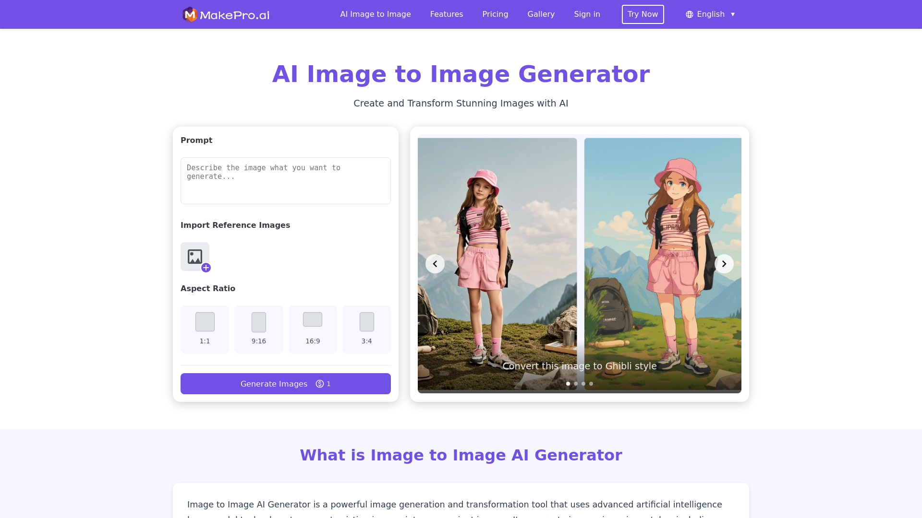
Task: Open the English language dropdown
Action: point(711,14)
